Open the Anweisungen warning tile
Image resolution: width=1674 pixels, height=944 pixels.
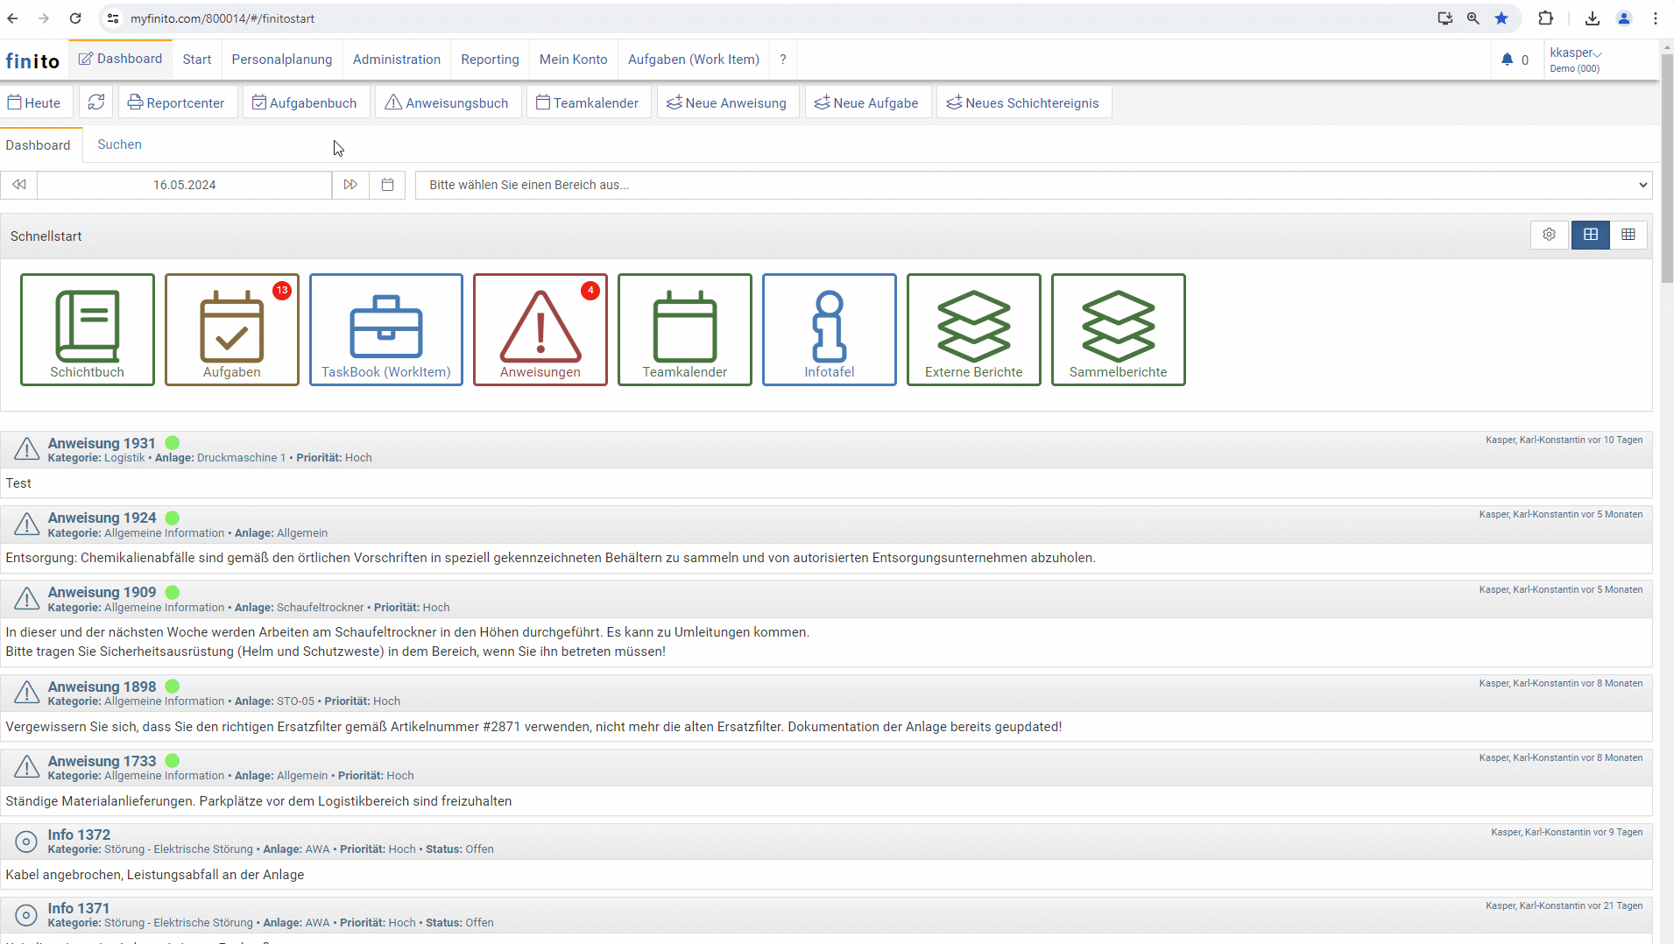click(x=540, y=329)
